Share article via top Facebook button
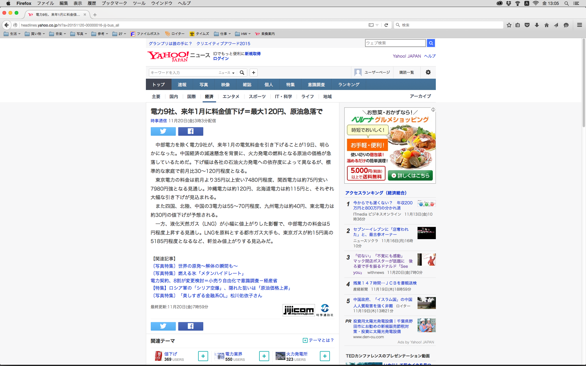Viewport: 586px width, 366px height. click(x=190, y=131)
